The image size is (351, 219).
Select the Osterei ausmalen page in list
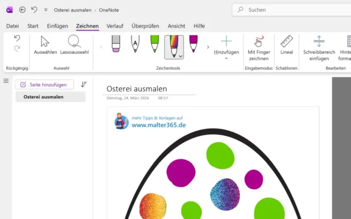(50, 97)
